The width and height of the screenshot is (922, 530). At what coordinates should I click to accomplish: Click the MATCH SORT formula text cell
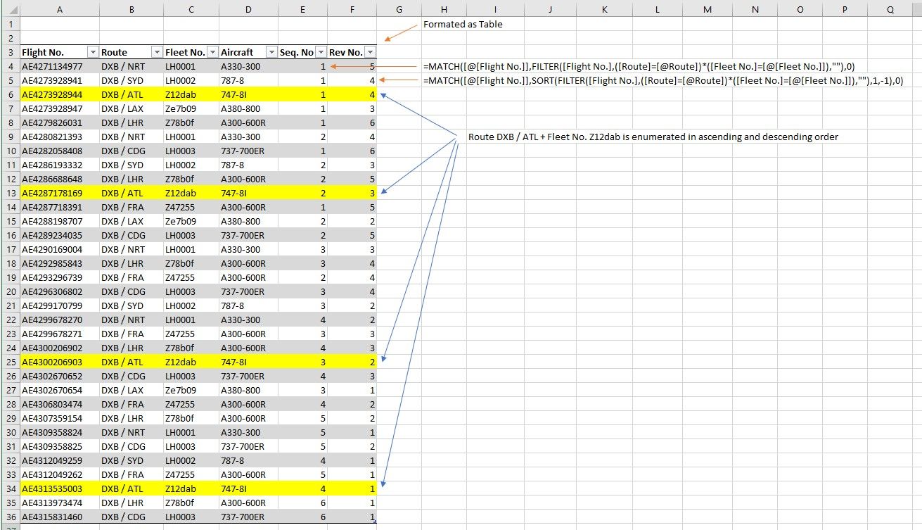click(x=663, y=80)
